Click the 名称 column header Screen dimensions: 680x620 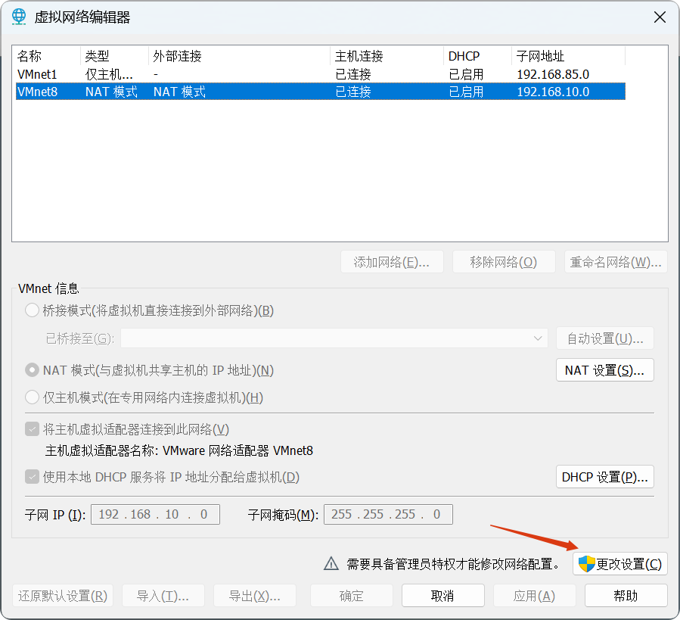click(x=48, y=56)
